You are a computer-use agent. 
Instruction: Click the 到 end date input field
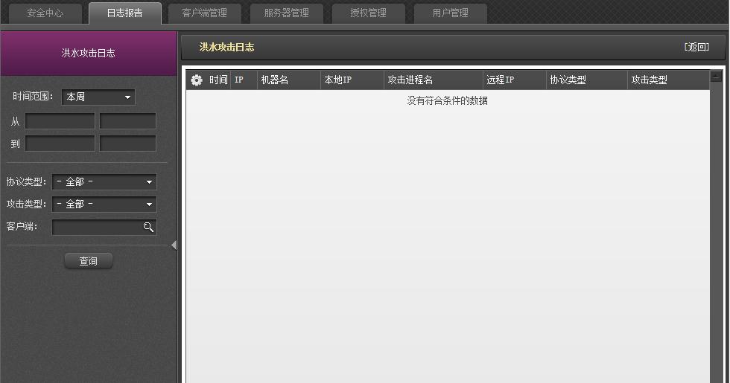click(60, 143)
